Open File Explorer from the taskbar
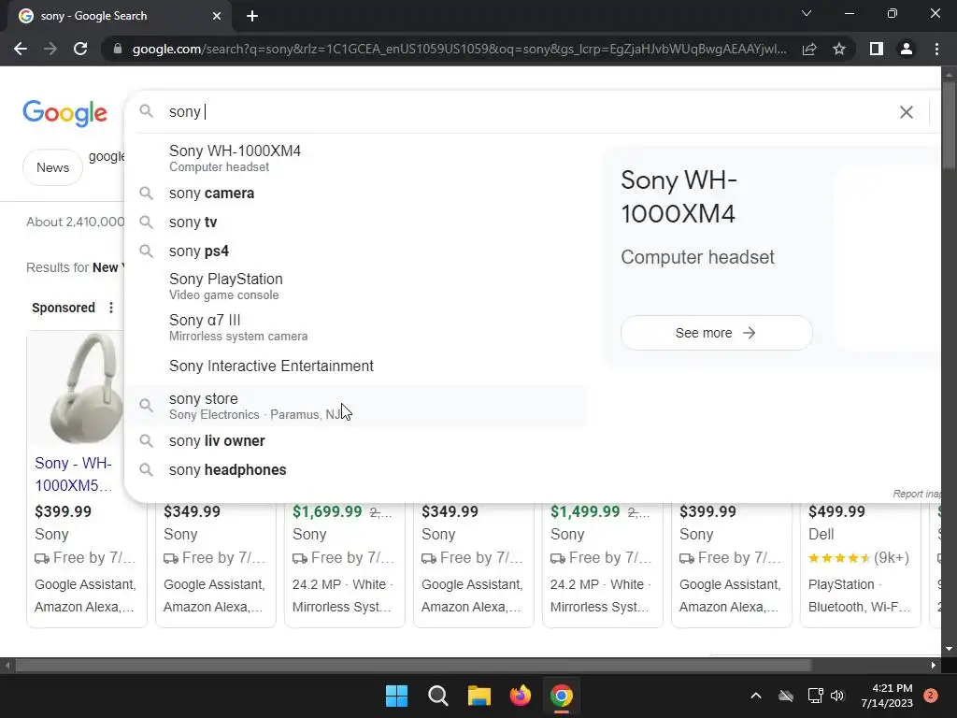 [x=479, y=696]
